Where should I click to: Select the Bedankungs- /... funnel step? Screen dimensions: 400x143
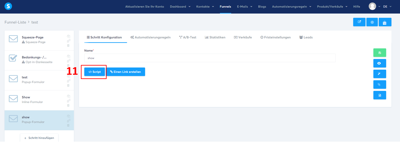39,60
